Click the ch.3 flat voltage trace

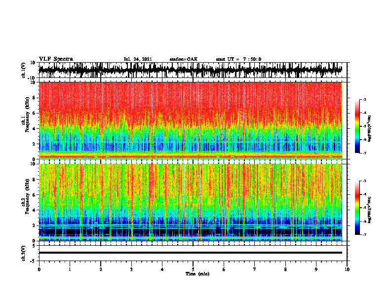click(191, 253)
